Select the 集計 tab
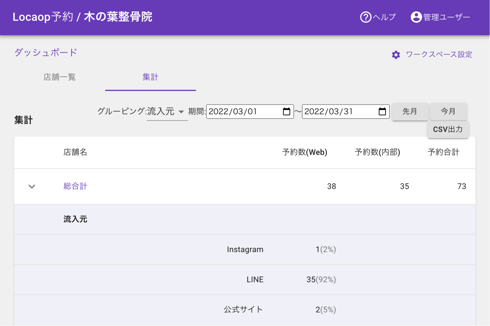Image resolution: width=490 pixels, height=326 pixels. click(150, 77)
